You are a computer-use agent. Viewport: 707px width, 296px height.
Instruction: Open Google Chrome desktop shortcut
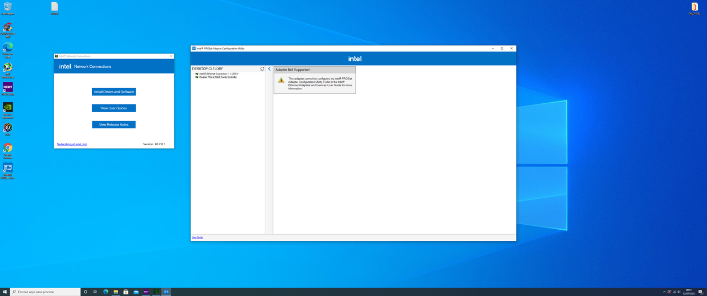8,150
